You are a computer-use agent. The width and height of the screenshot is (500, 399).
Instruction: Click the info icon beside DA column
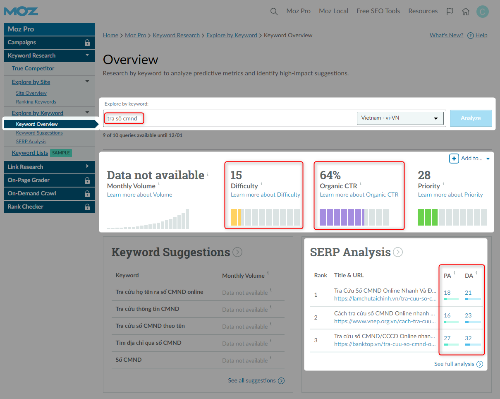476,273
